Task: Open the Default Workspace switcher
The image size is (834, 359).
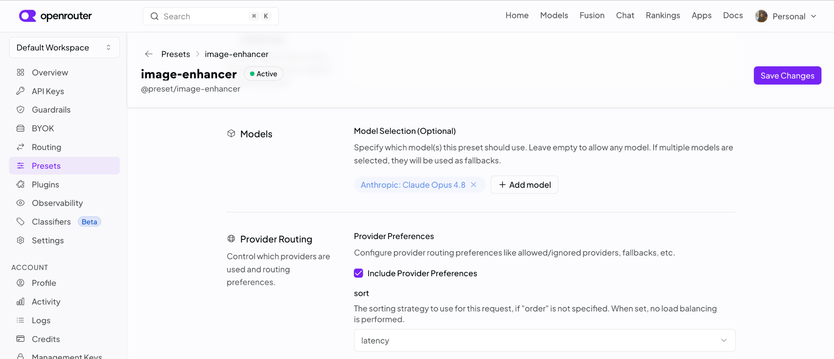Action: (64, 48)
